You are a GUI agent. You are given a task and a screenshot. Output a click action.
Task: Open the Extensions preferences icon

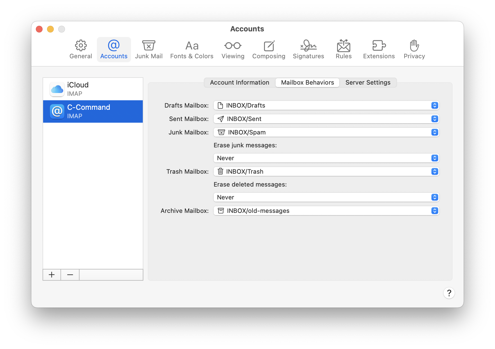(379, 49)
